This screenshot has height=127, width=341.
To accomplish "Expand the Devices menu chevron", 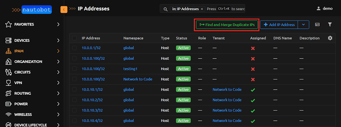I will pos(58,40).
